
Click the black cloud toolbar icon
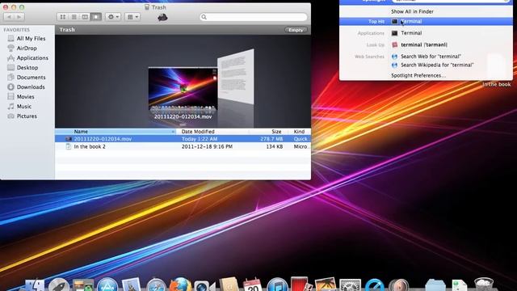pos(162,17)
